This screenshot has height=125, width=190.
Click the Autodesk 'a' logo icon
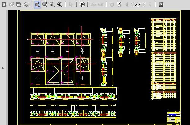click(4, 5)
